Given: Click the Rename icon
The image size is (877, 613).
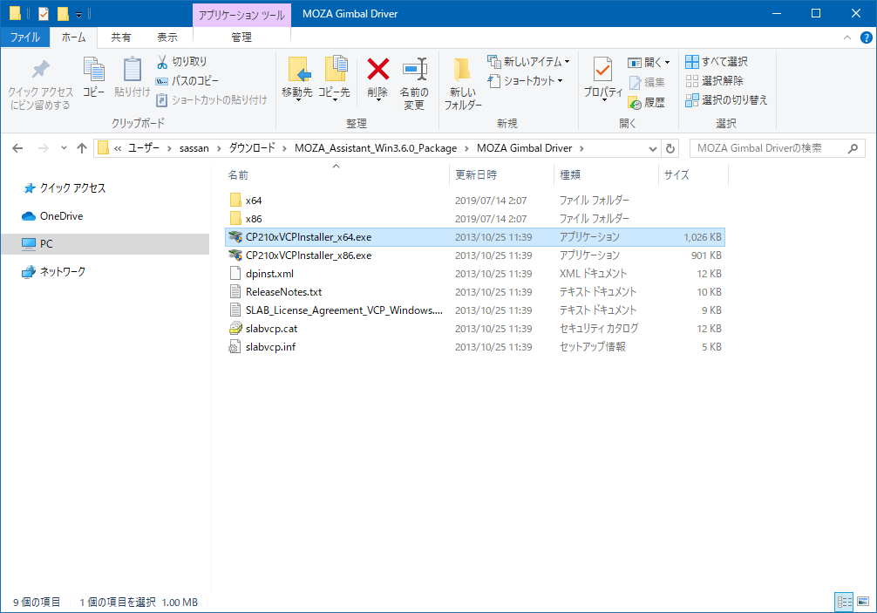Looking at the screenshot, I should click(414, 70).
